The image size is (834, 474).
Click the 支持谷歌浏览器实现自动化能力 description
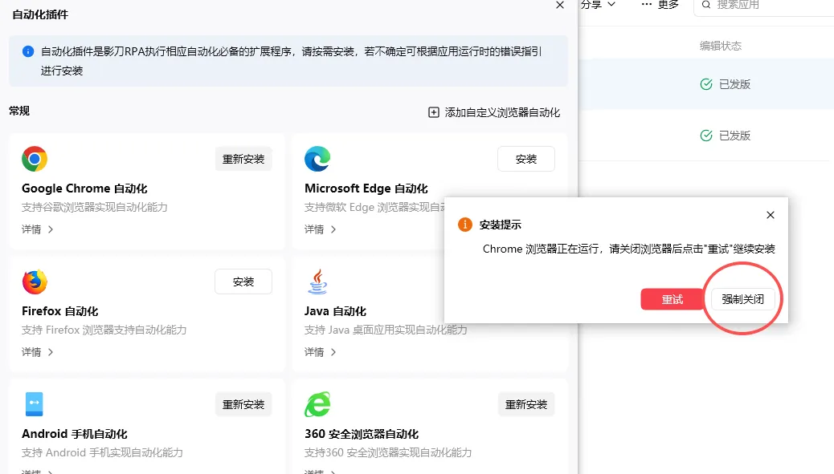95,207
